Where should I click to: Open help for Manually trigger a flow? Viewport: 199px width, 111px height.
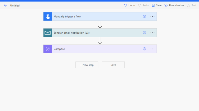(144, 16)
